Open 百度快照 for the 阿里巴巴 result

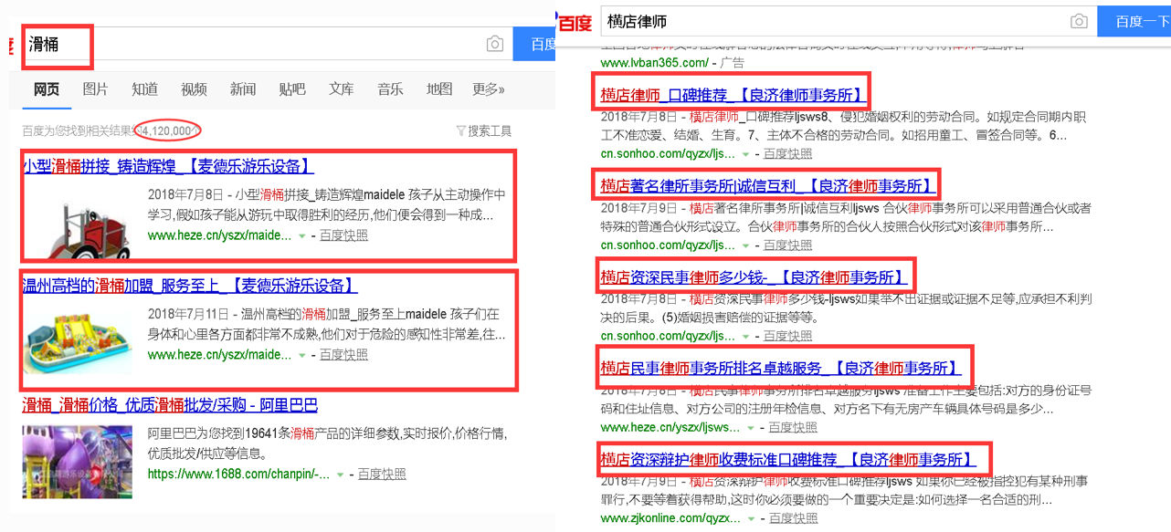click(x=382, y=474)
